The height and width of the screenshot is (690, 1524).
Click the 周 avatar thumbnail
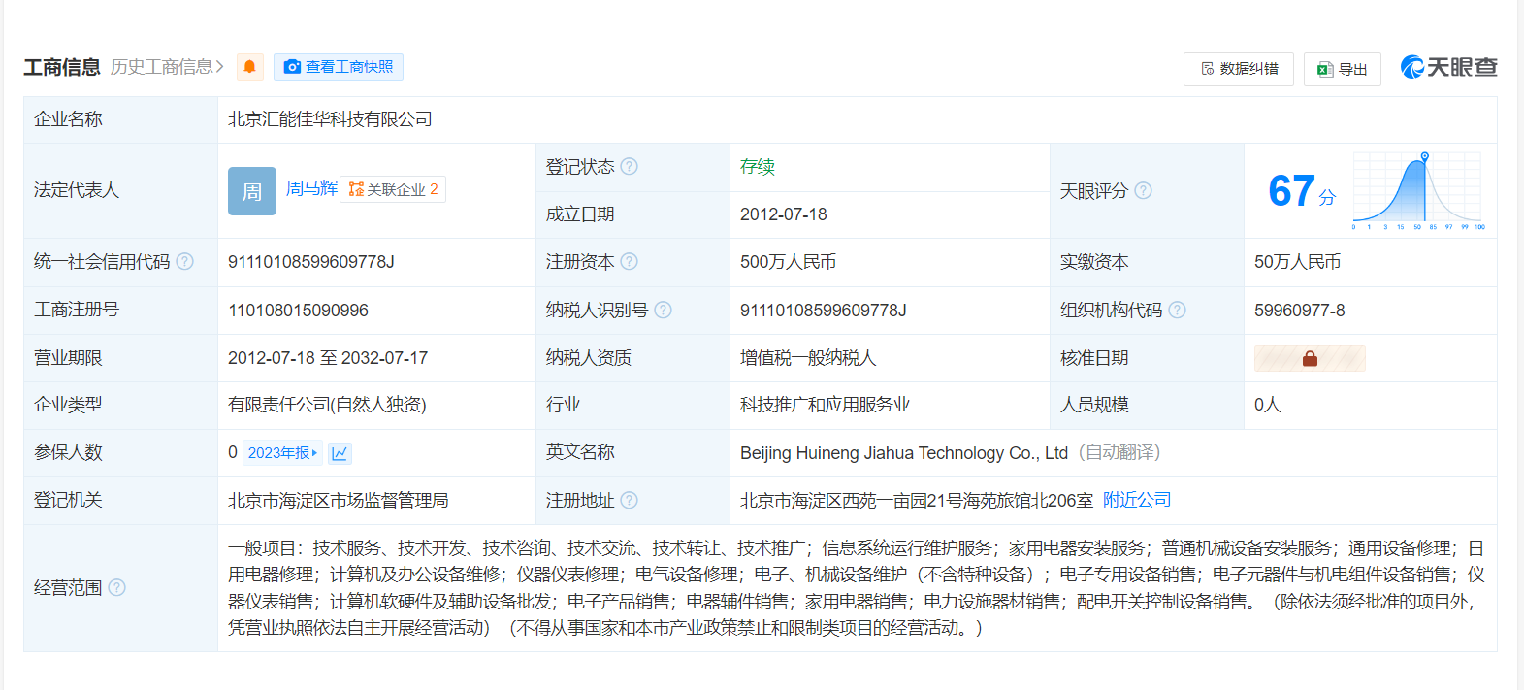click(x=252, y=191)
